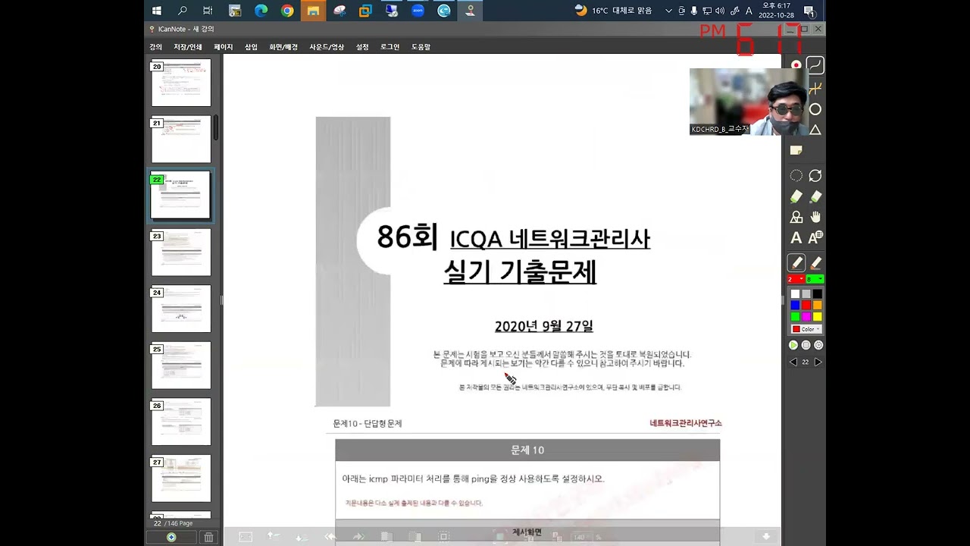
Task: Pick the green color swatch
Action: pyautogui.click(x=795, y=316)
